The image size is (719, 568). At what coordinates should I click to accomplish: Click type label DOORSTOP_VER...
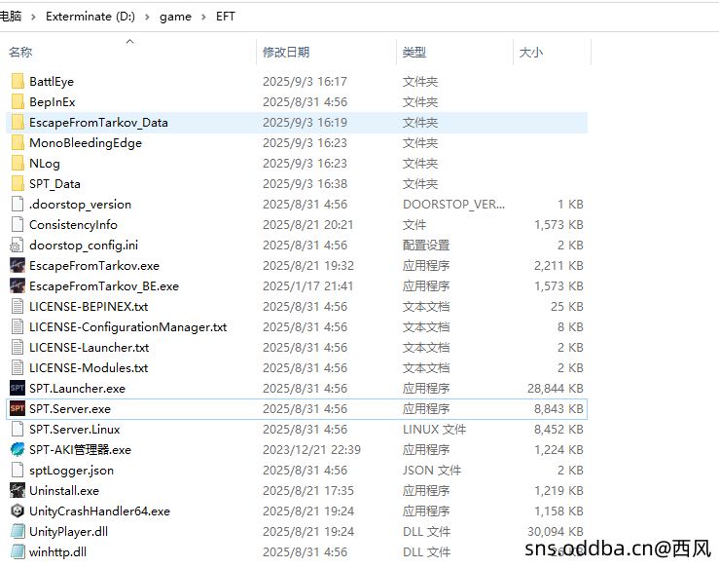(453, 205)
